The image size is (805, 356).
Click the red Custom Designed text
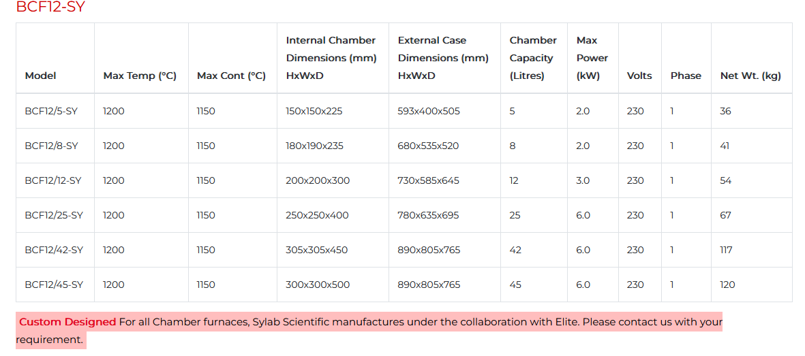click(67, 322)
